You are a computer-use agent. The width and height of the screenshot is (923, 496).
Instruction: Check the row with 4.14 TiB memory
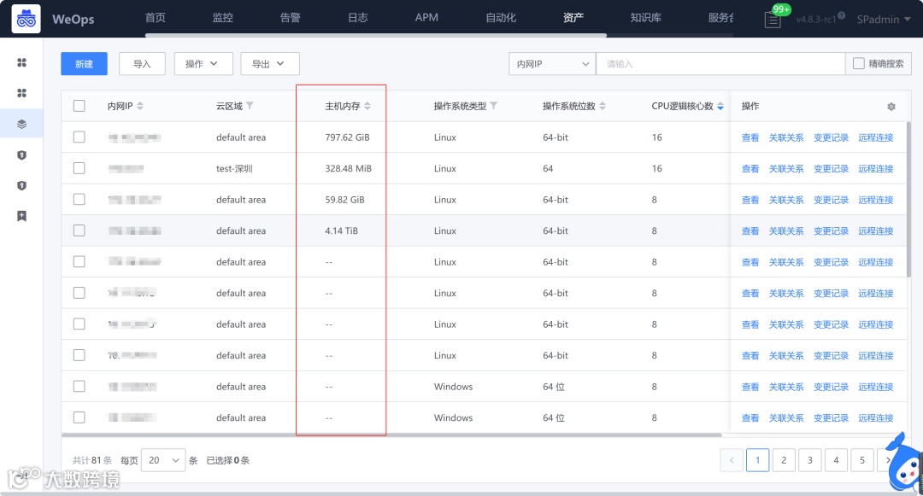point(79,230)
